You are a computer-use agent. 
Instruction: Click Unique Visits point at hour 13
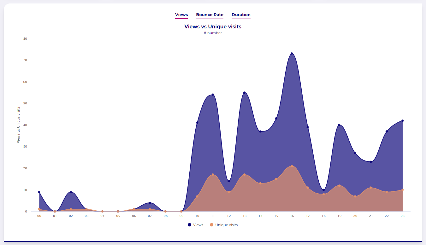point(245,175)
